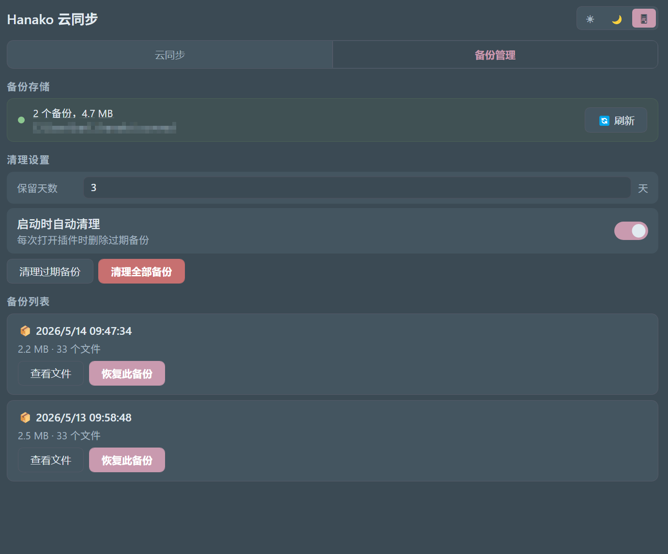Restore the 2026/5/14 09:47:34 backup

[127, 374]
